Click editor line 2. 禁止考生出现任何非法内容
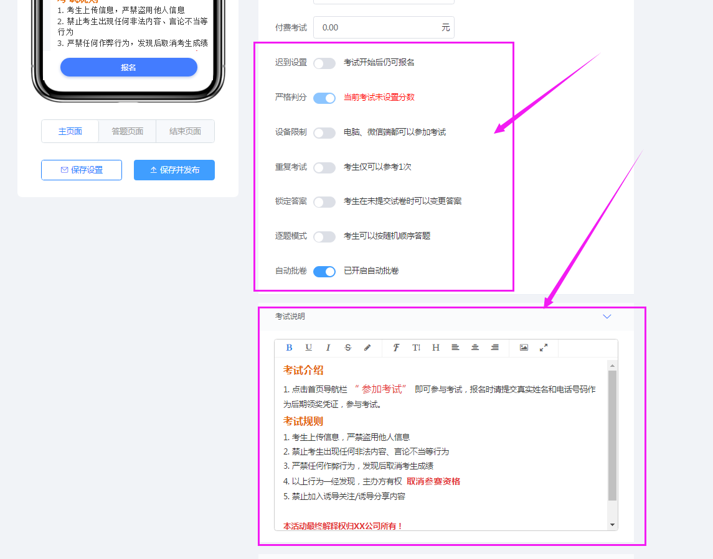 366,452
